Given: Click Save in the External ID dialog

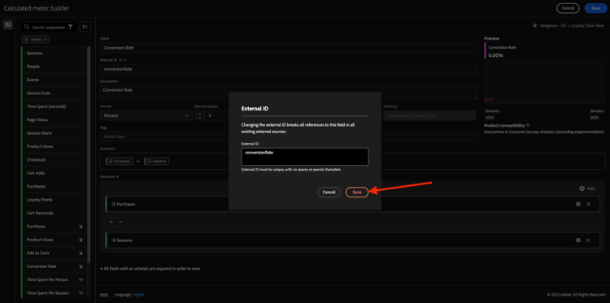Looking at the screenshot, I should (x=357, y=193).
